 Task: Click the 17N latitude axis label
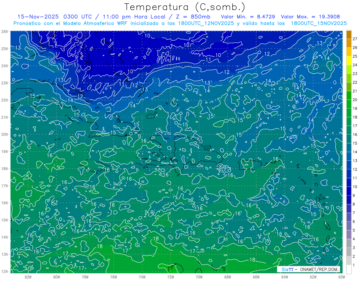[x=4, y=186]
